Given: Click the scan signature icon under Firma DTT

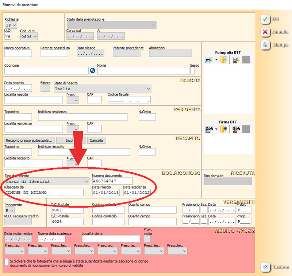Looking at the screenshot, I should click(x=208, y=129).
